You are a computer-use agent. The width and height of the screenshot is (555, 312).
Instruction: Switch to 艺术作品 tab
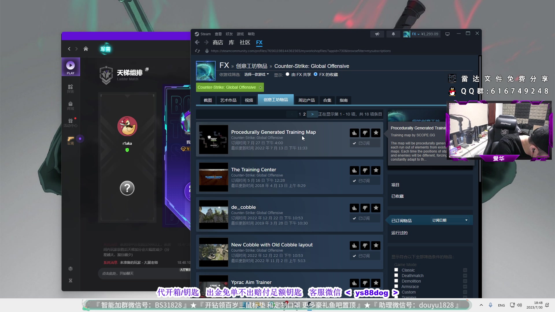228,100
